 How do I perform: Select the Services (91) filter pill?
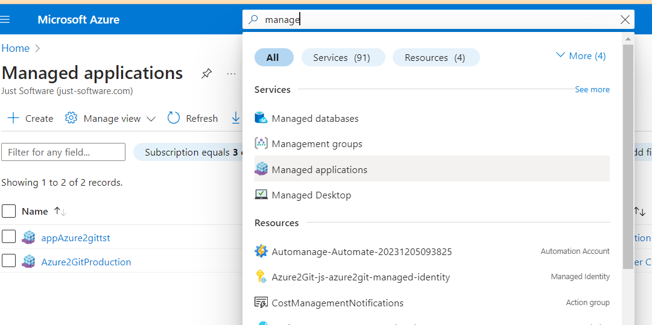pyautogui.click(x=343, y=57)
